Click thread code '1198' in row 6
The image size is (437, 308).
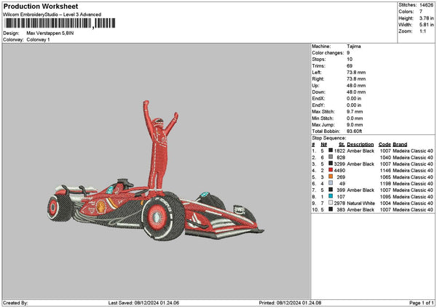(385, 184)
